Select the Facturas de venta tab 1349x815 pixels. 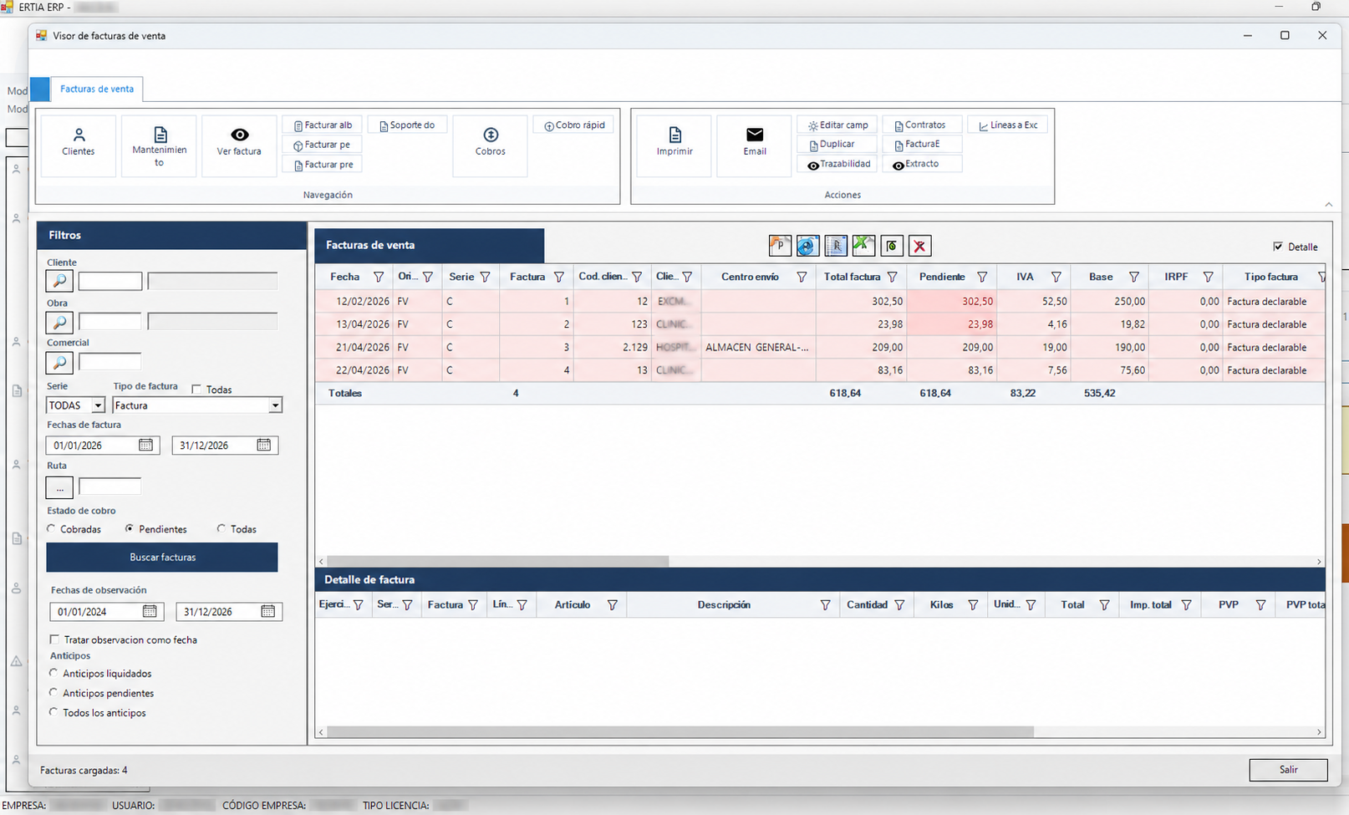pos(97,89)
